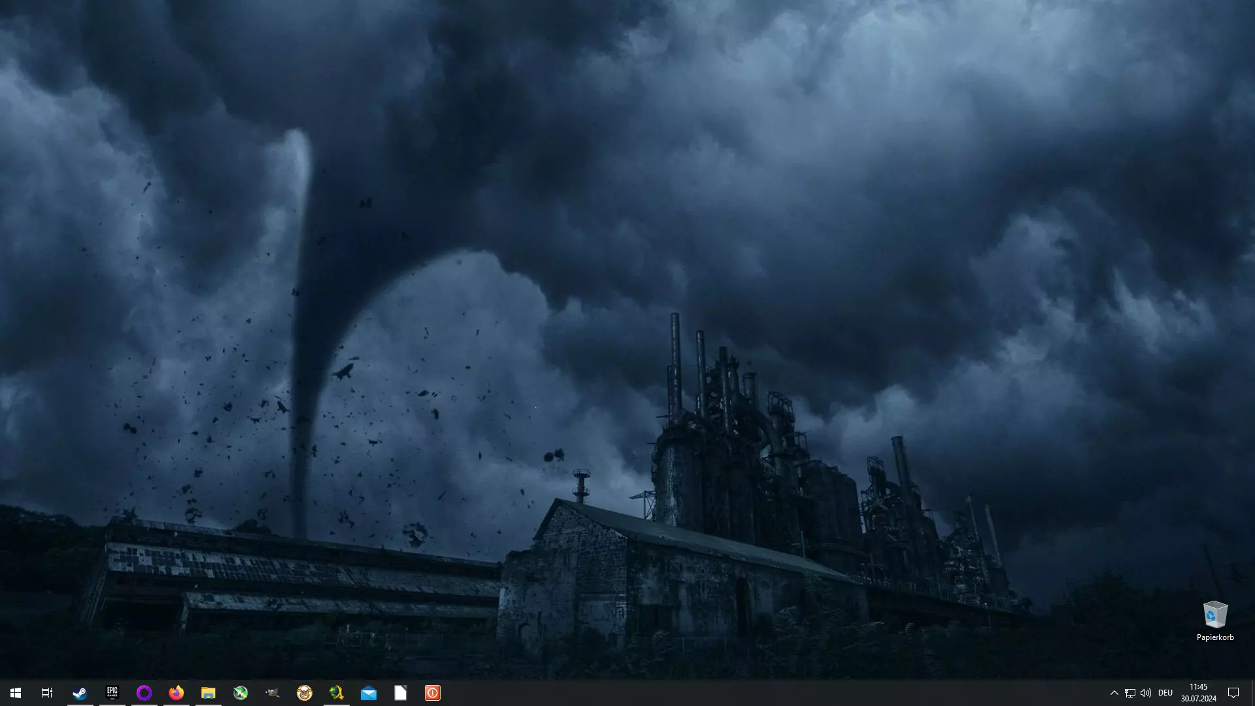
Task: Open Steam from the taskbar
Action: coord(80,693)
